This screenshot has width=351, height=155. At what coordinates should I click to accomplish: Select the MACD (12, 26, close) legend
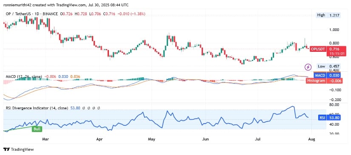[x=24, y=76]
